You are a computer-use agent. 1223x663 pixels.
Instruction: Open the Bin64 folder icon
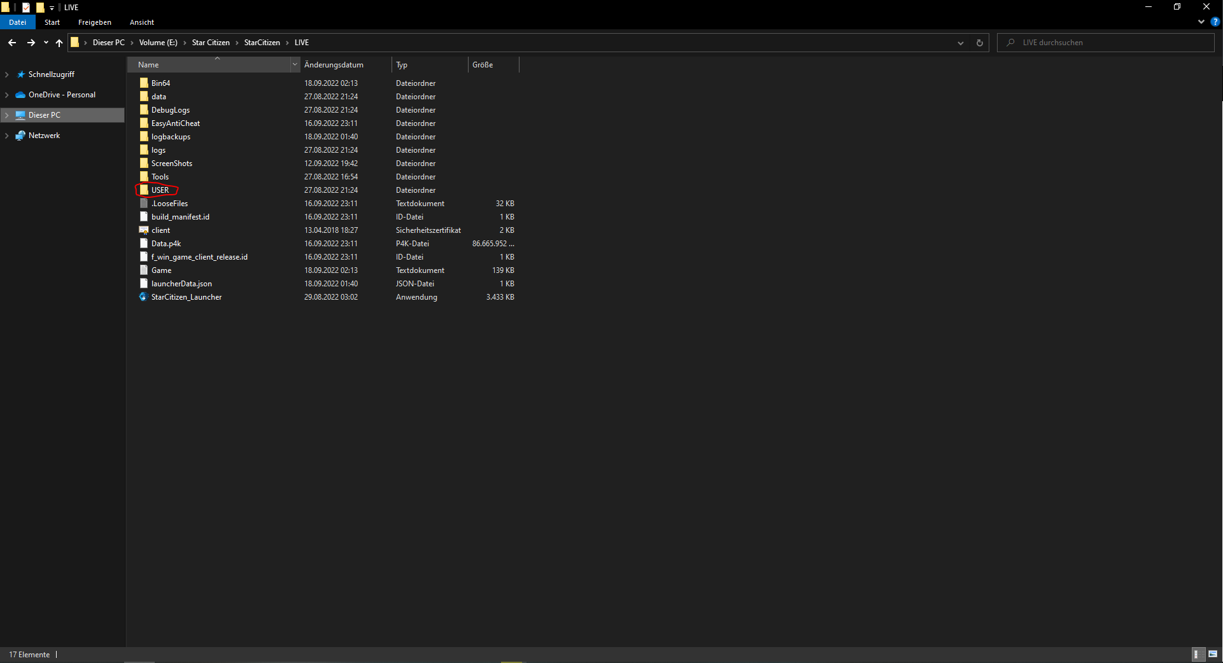click(x=144, y=83)
